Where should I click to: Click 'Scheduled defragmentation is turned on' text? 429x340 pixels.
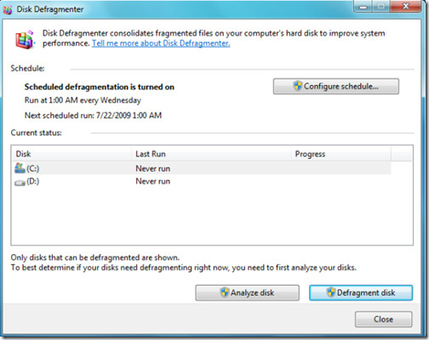(100, 87)
